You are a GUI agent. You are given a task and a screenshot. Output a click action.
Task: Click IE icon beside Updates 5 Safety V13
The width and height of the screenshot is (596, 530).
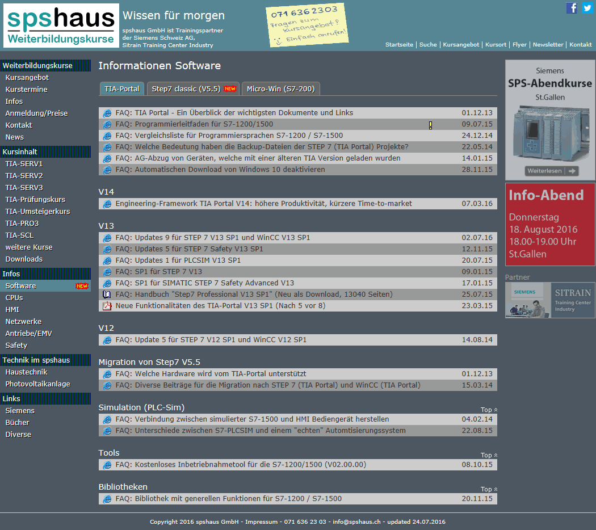(x=107, y=249)
